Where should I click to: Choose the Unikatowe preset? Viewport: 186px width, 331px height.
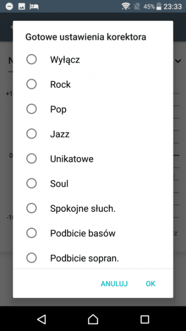pos(93,159)
